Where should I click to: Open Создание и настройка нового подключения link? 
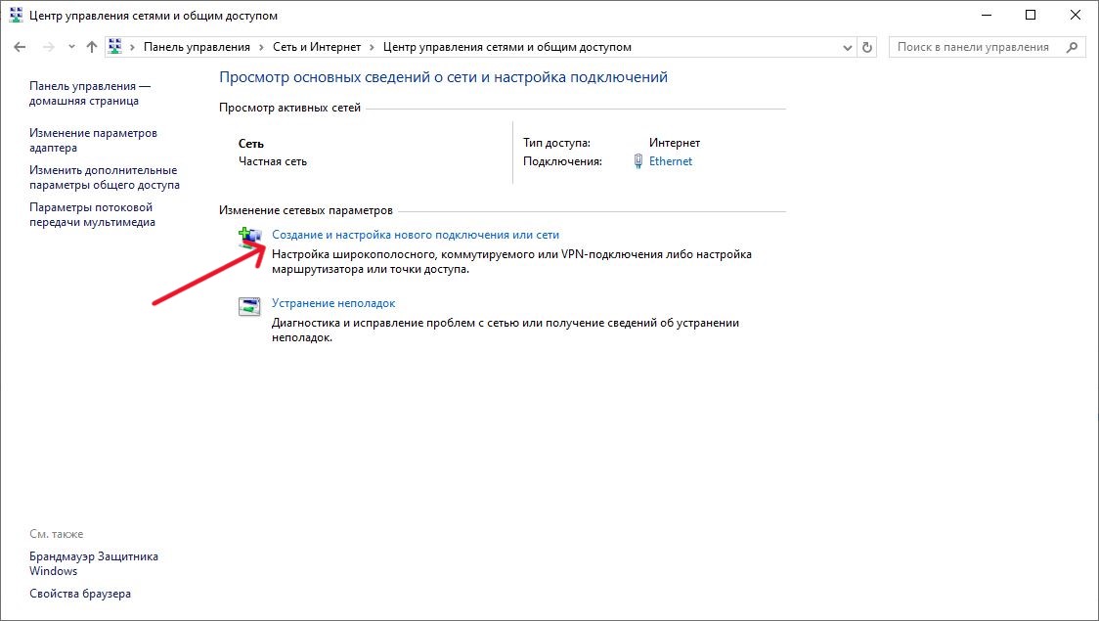point(415,235)
